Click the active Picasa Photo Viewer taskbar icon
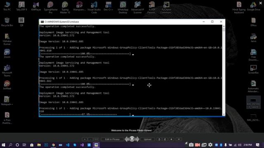The image size is (264, 148). point(96,145)
